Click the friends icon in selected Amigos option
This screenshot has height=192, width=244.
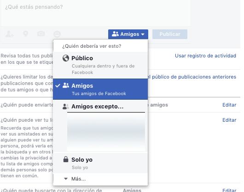click(66, 85)
